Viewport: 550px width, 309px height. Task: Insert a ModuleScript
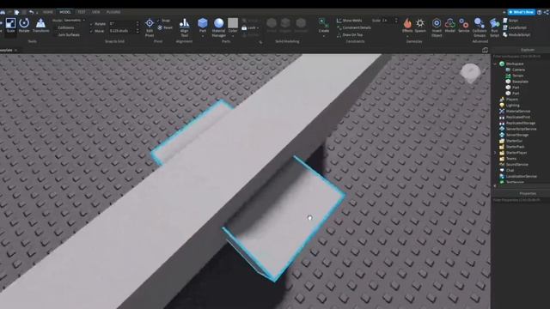coord(516,34)
